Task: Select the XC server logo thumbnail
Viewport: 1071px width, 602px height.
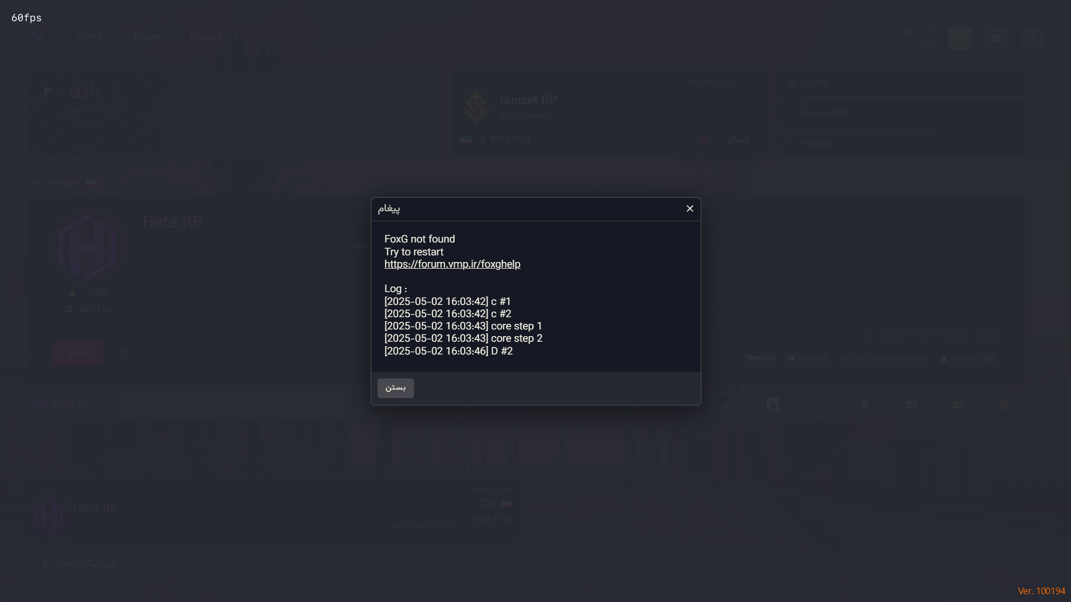Action: [x=958, y=405]
